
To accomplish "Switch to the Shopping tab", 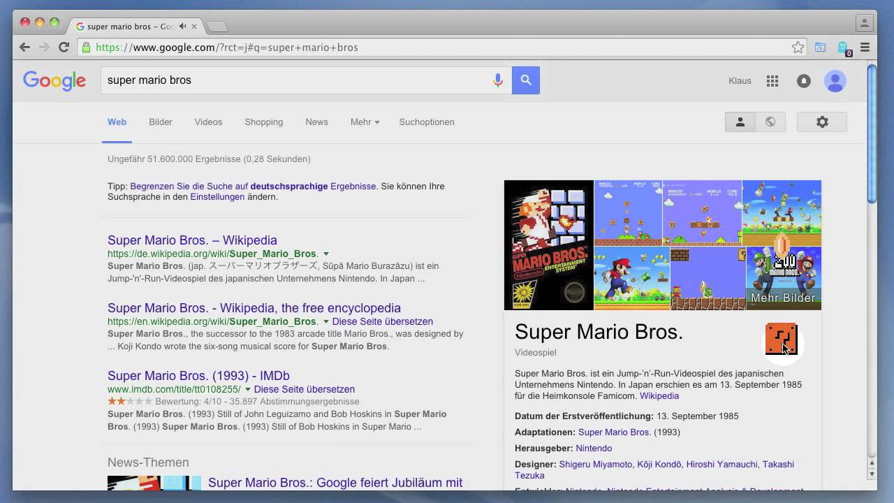I will click(264, 122).
